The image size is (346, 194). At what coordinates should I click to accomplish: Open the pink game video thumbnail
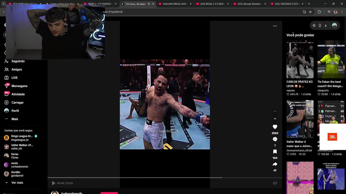pyautogui.click(x=300, y=178)
